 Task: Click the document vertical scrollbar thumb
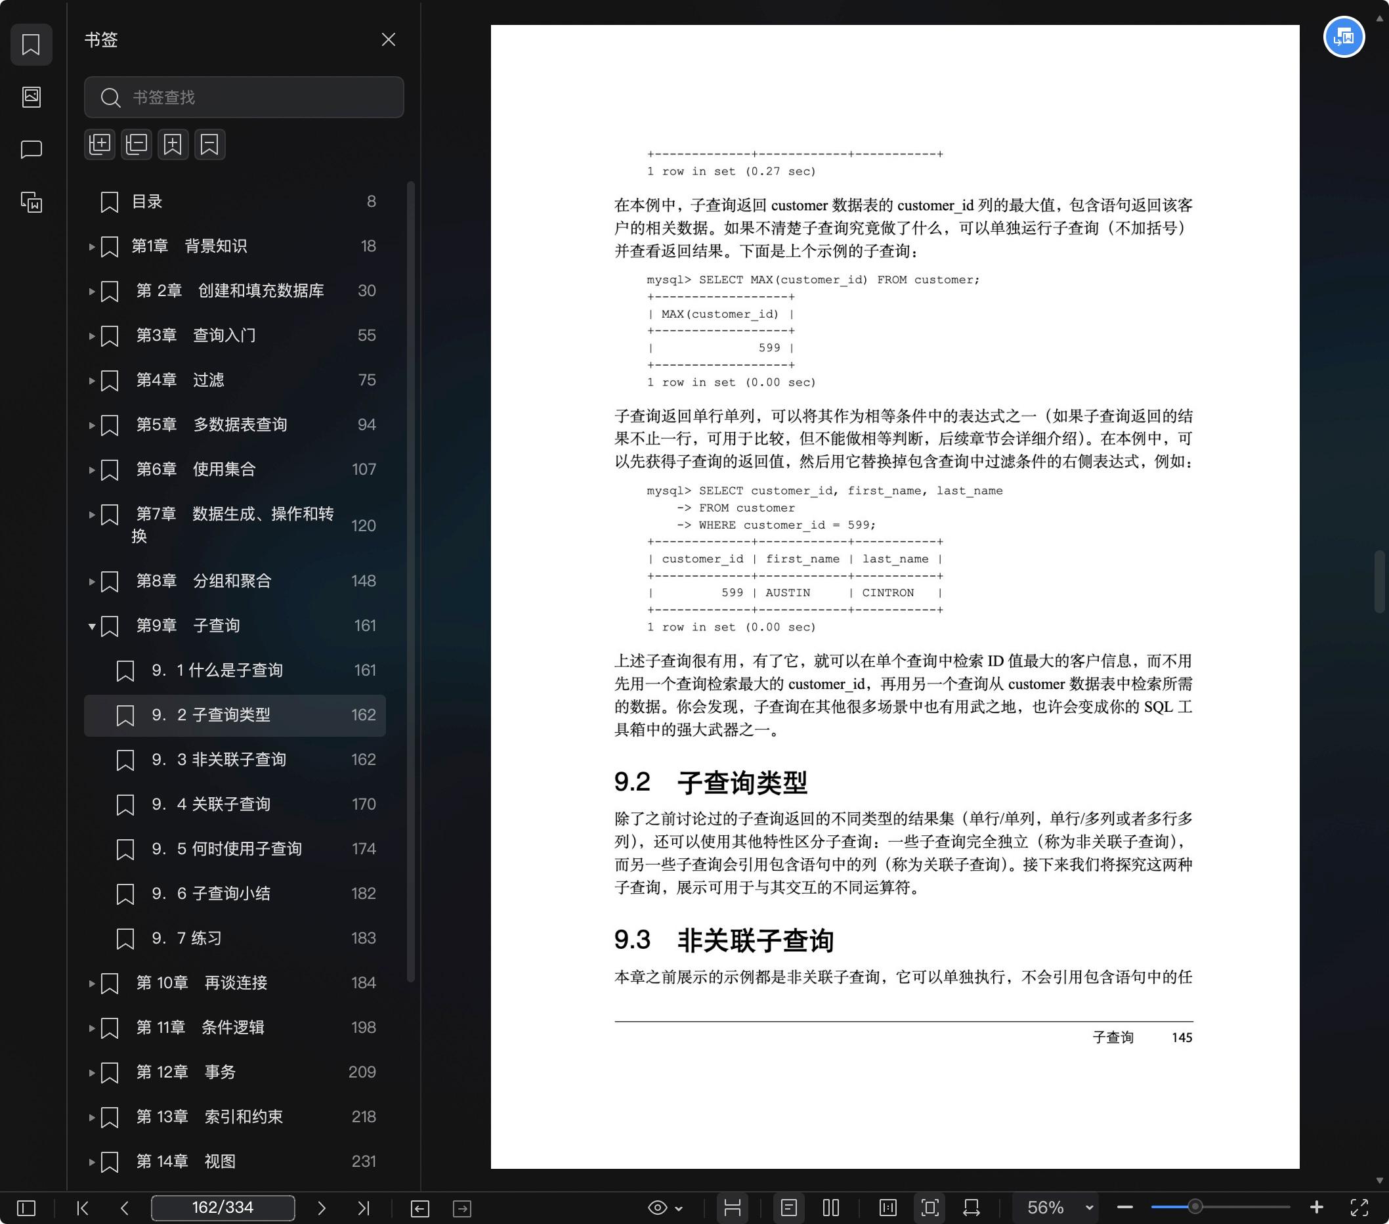point(1380,581)
